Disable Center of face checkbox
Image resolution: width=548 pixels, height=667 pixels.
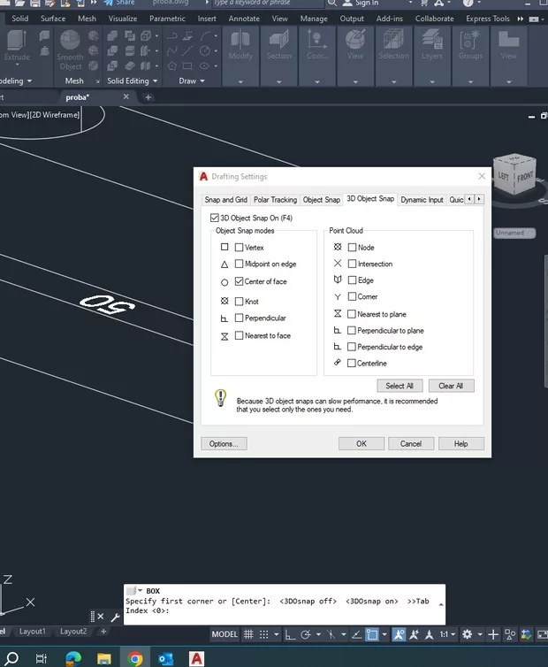coord(239,281)
